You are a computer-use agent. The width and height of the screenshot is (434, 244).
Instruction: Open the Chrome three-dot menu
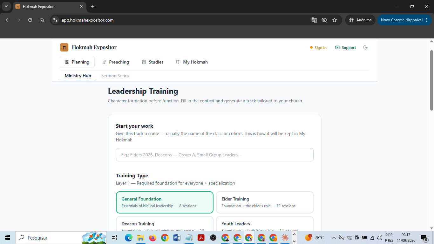(426, 20)
